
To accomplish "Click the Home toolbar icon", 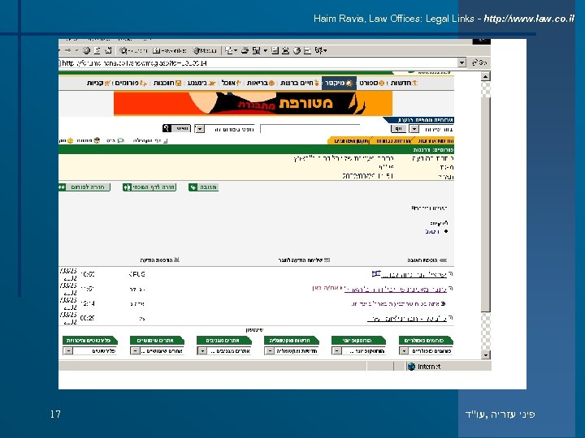I will (x=108, y=50).
